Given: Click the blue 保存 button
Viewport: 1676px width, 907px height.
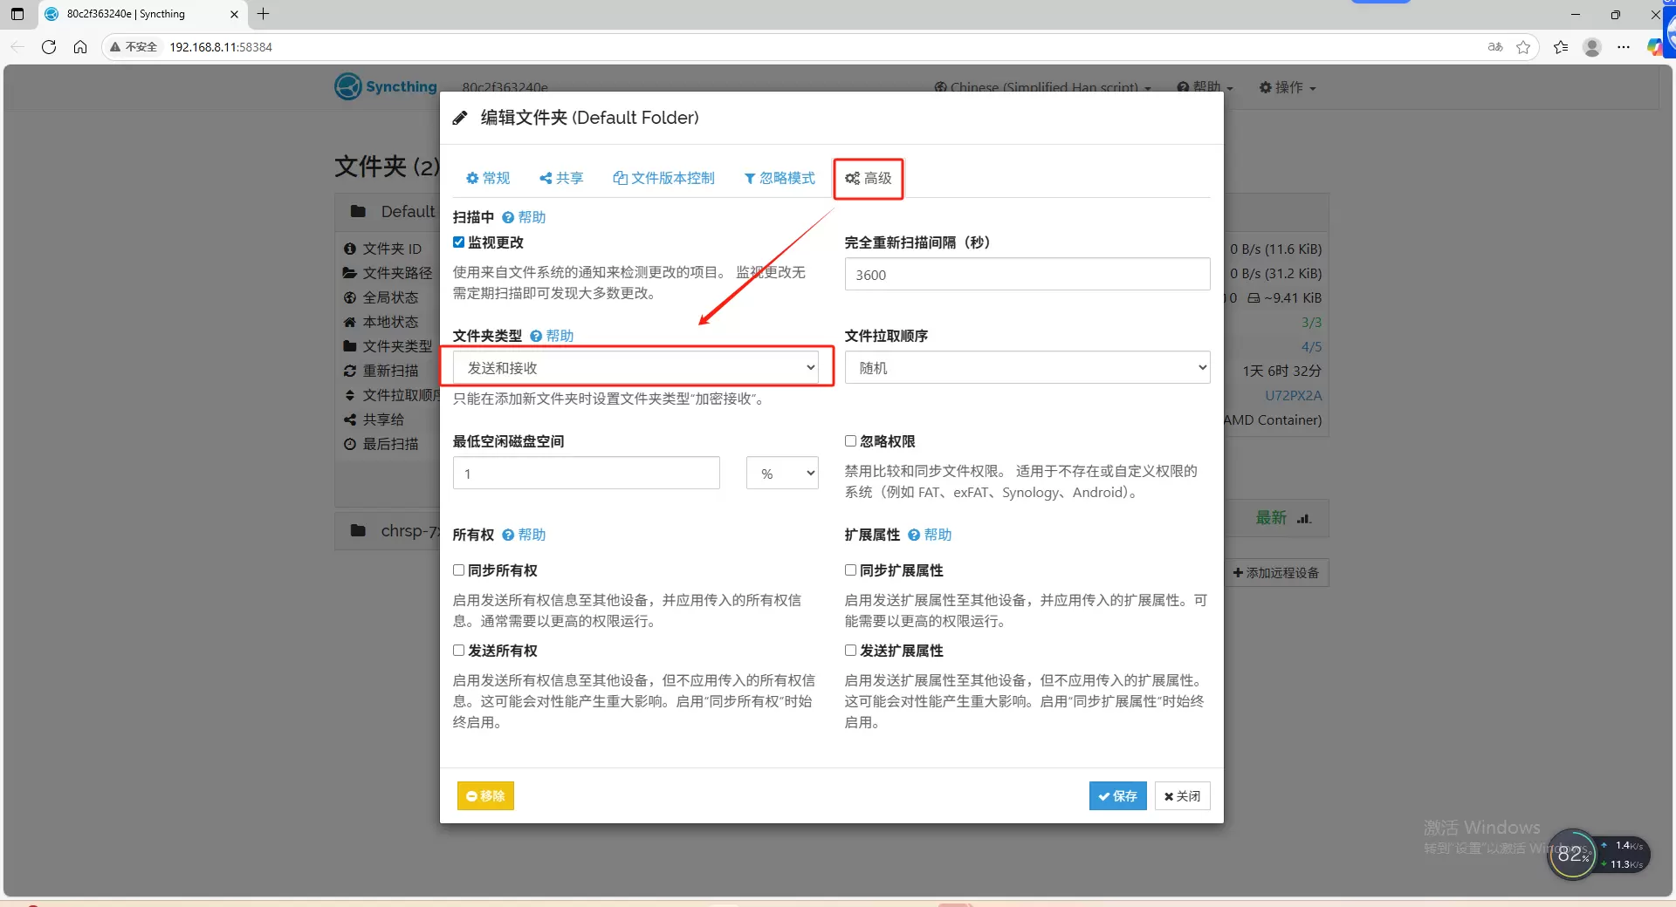Looking at the screenshot, I should click(1117, 795).
